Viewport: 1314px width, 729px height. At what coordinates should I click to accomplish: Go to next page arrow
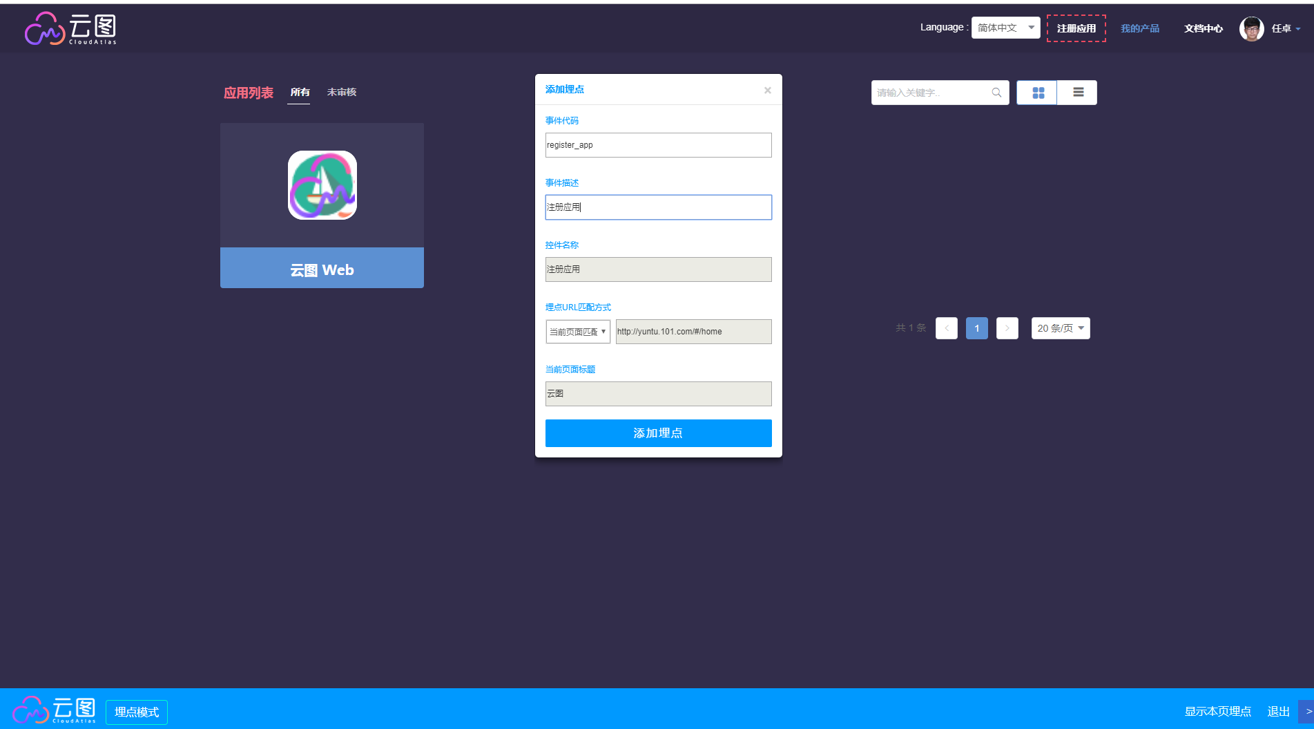[1007, 328]
